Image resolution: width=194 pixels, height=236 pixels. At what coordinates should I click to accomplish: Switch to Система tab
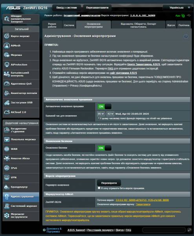(x=69, y=25)
